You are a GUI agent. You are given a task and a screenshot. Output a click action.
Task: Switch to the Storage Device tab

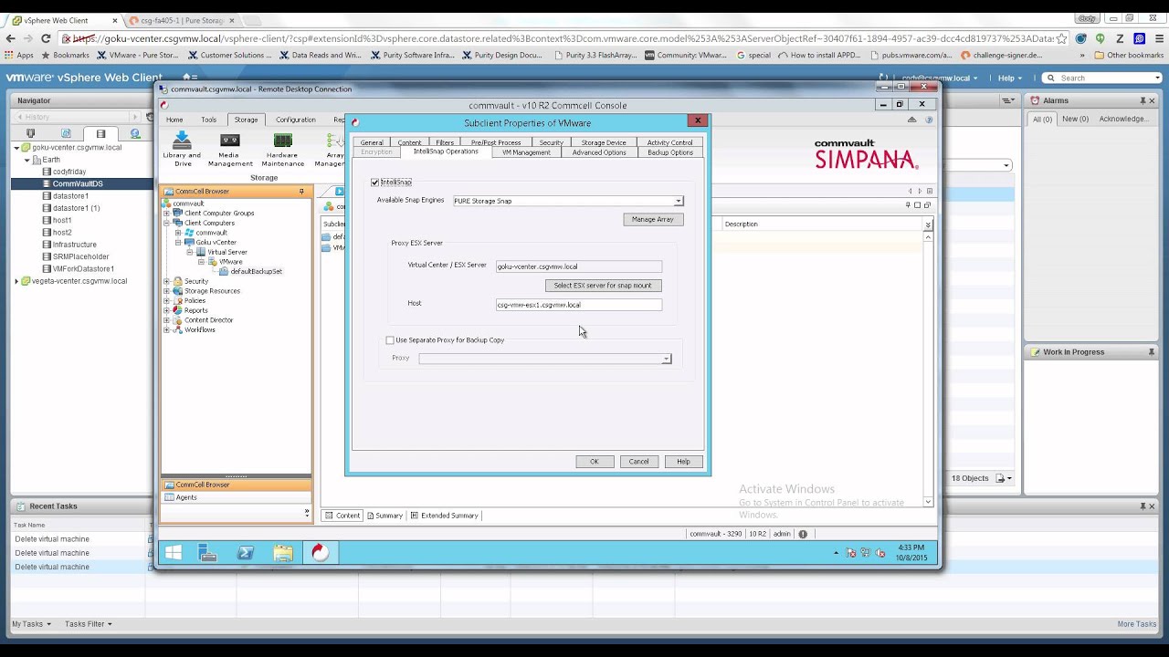coord(604,142)
